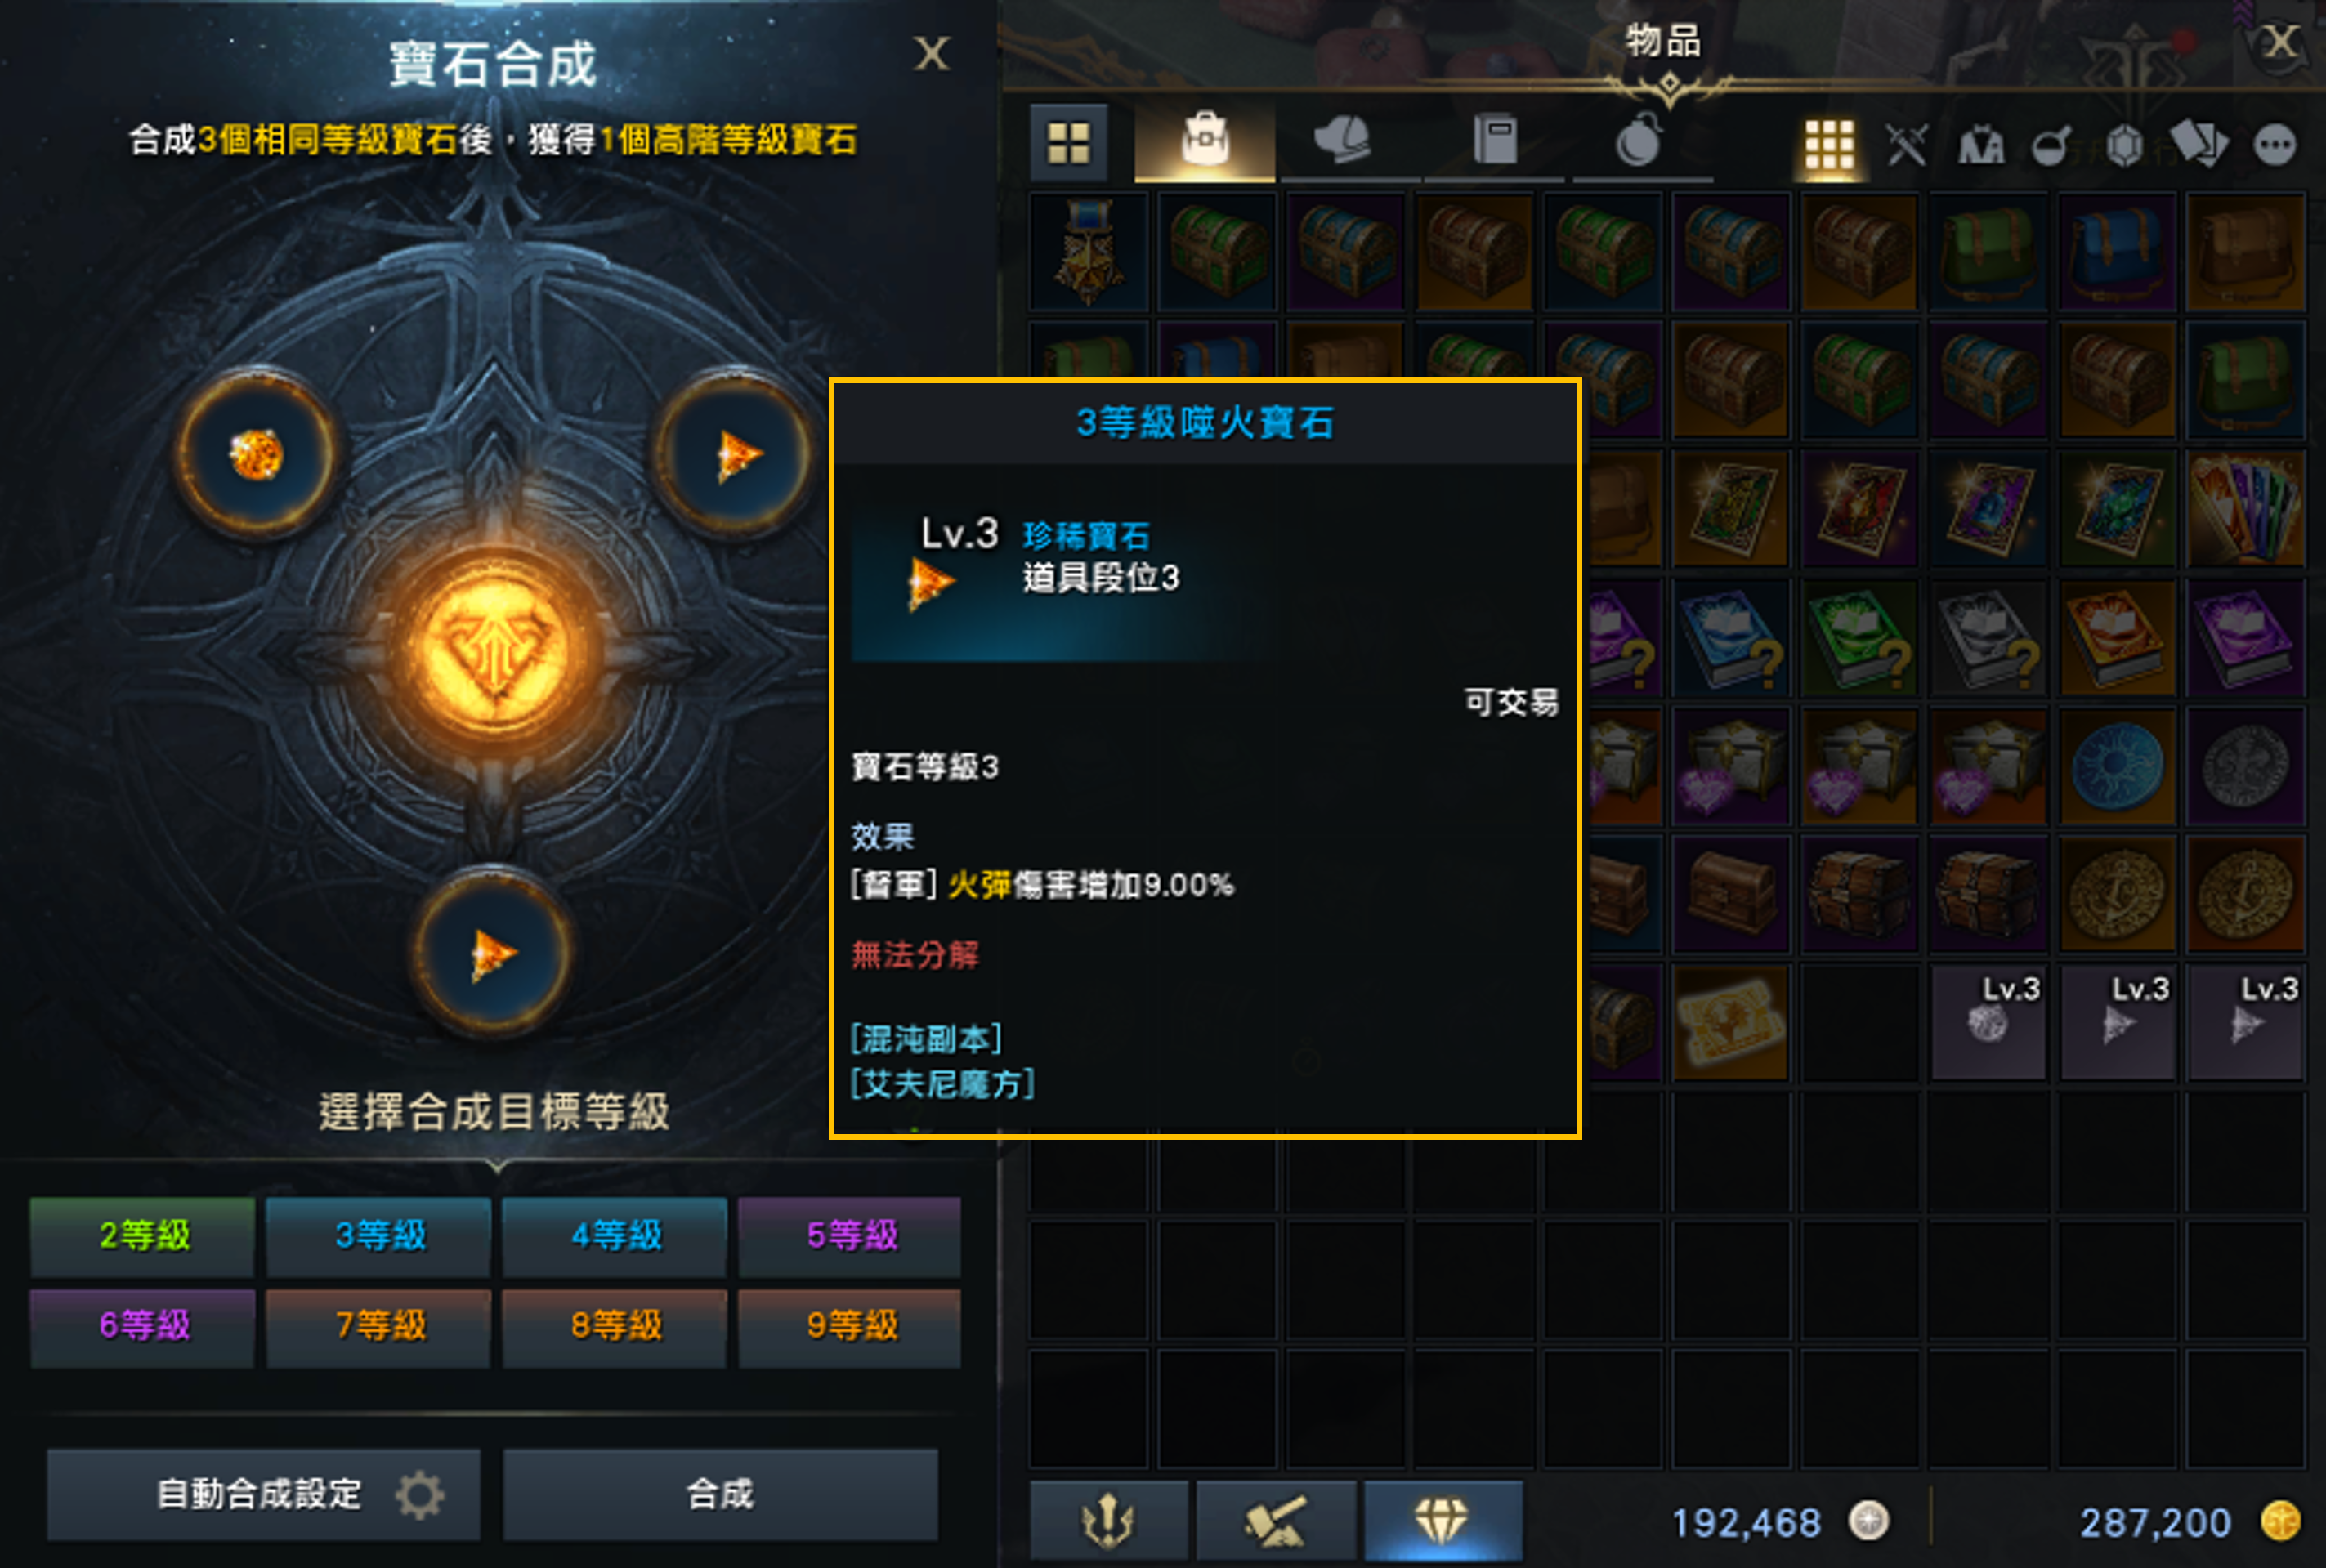This screenshot has width=2326, height=1568.
Task: Select the bomb consumables tab
Action: 1641,143
